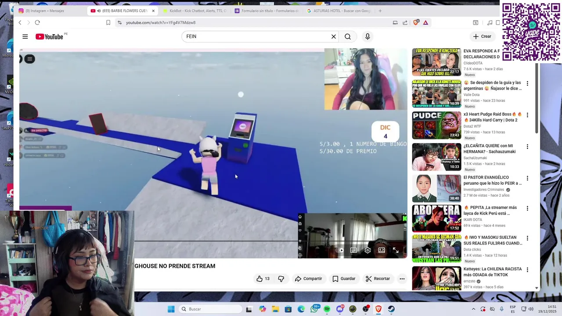Switch to Formulario sin título tab
Viewport: 562px width, 316px height.
pyautogui.click(x=267, y=11)
